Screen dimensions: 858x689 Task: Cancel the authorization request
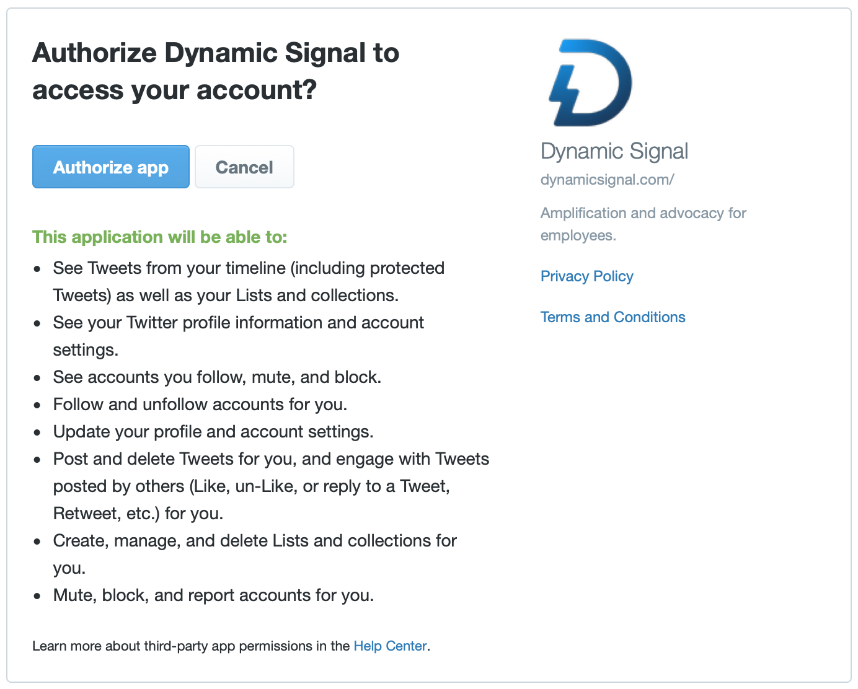pos(244,167)
